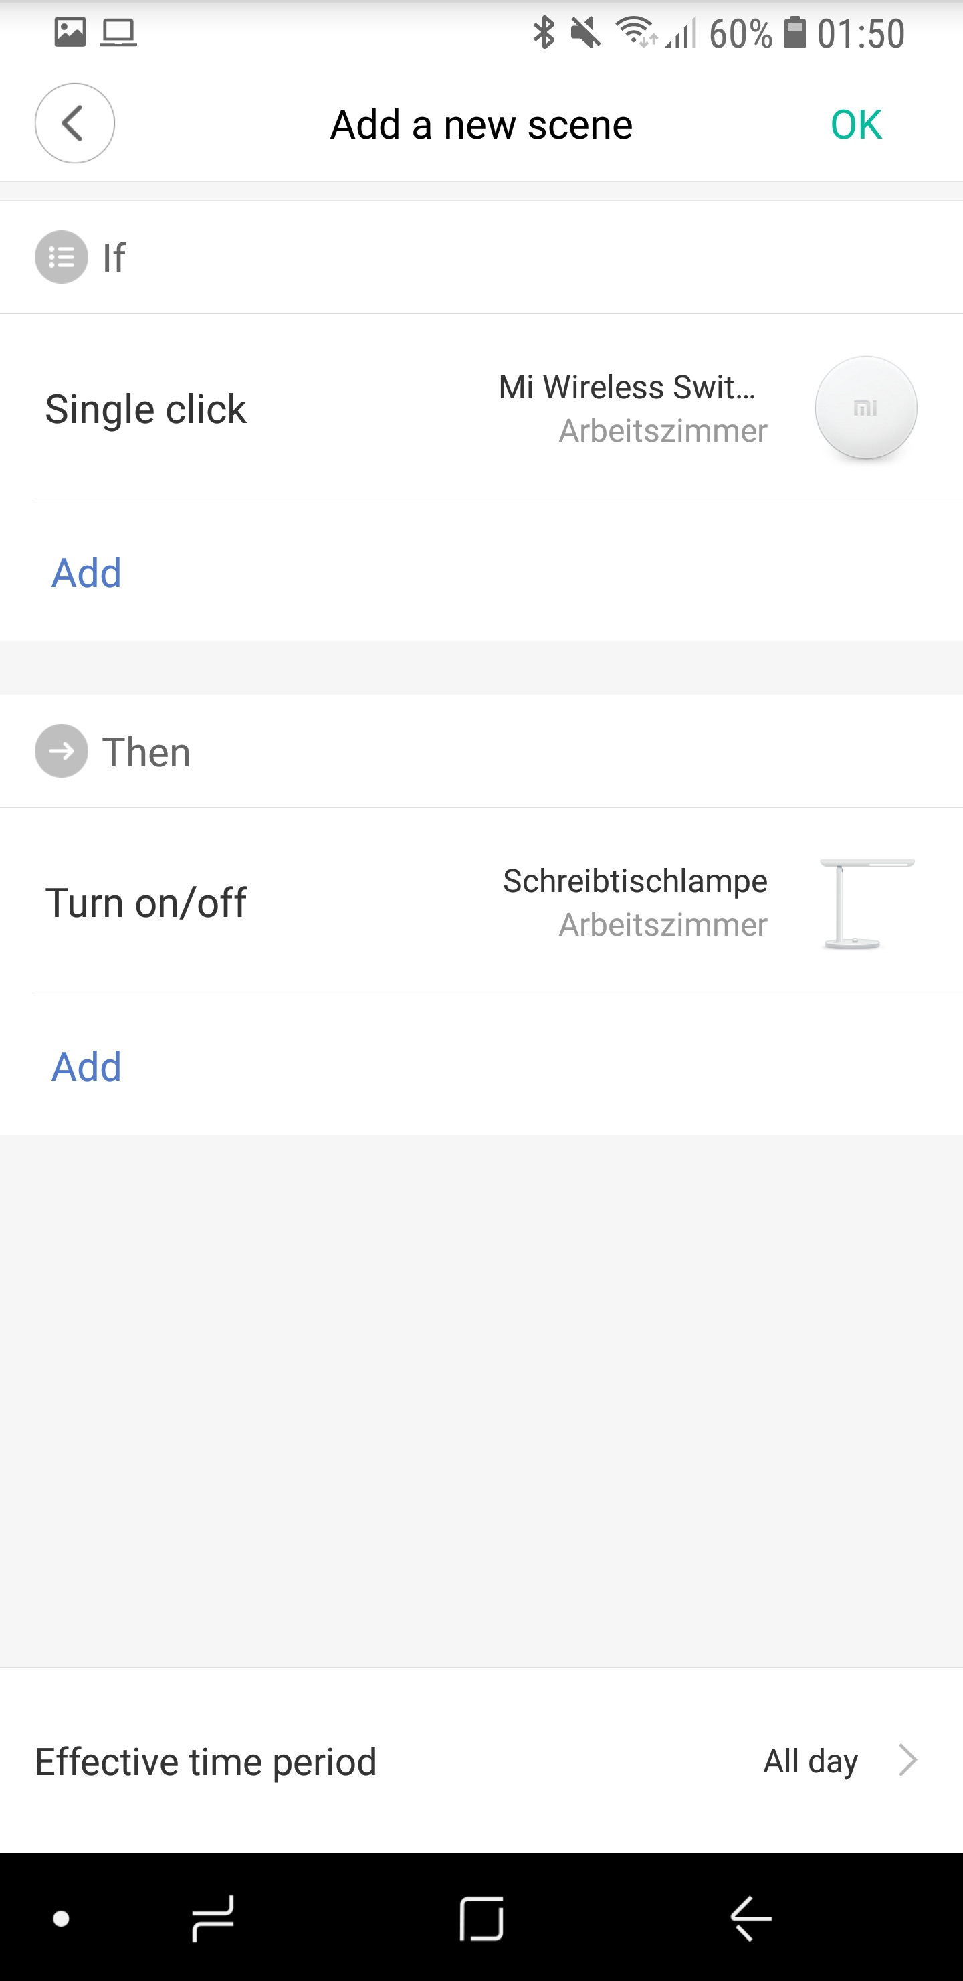The height and width of the screenshot is (1981, 963).
Task: Confirm the scene with OK
Action: (x=856, y=124)
